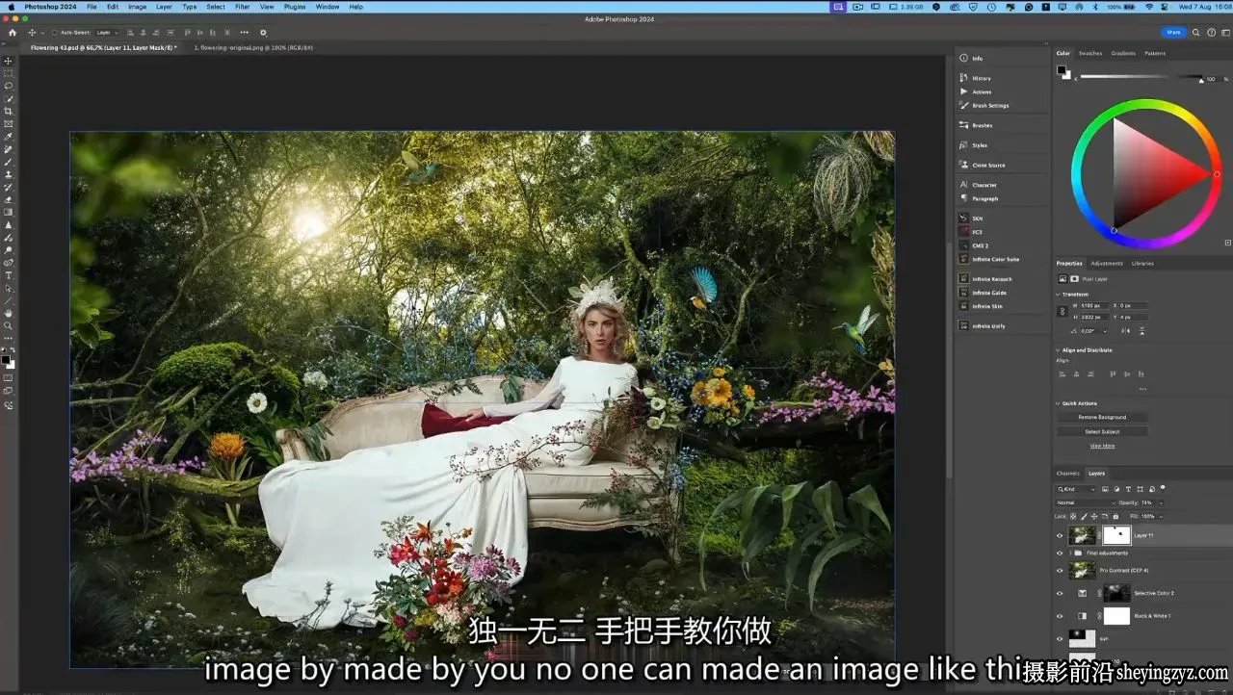Click the Layer 11 mask thumbnail
This screenshot has width=1233, height=695.
[x=1116, y=535]
